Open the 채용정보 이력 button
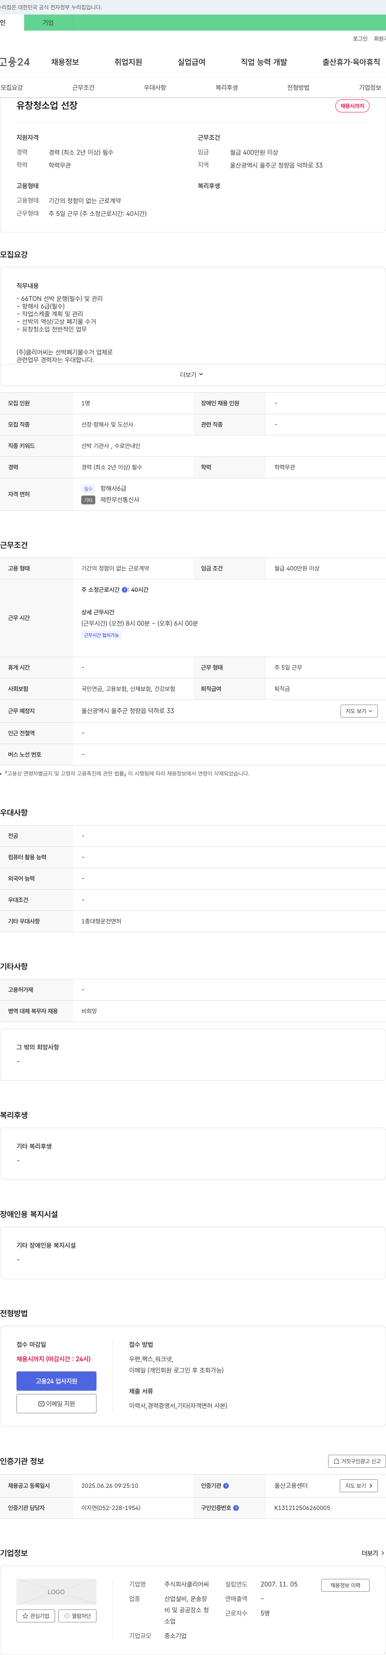386x1655 pixels. point(345,1586)
